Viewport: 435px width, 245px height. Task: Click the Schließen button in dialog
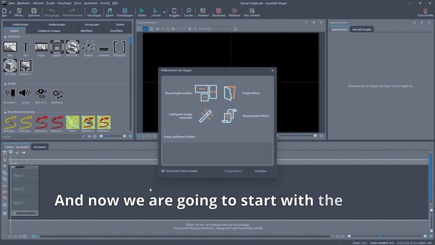[x=261, y=171]
